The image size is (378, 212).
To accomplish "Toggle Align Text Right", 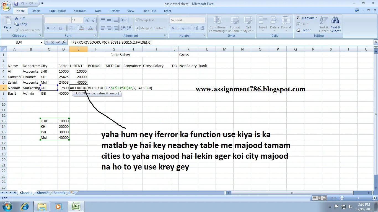I will pyautogui.click(x=116, y=28).
